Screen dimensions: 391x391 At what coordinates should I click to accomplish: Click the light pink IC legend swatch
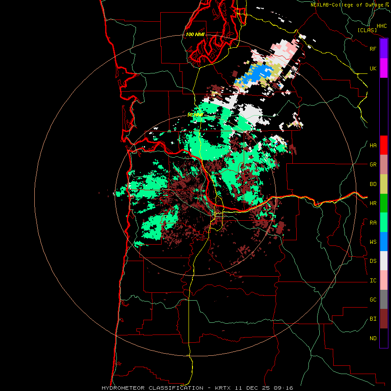[x=384, y=280]
